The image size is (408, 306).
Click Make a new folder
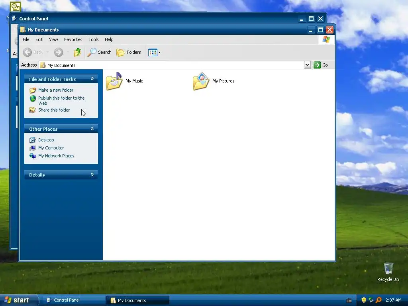[x=56, y=90]
